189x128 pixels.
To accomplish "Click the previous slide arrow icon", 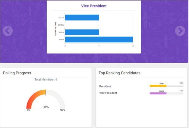I will pyautogui.click(x=8, y=31).
